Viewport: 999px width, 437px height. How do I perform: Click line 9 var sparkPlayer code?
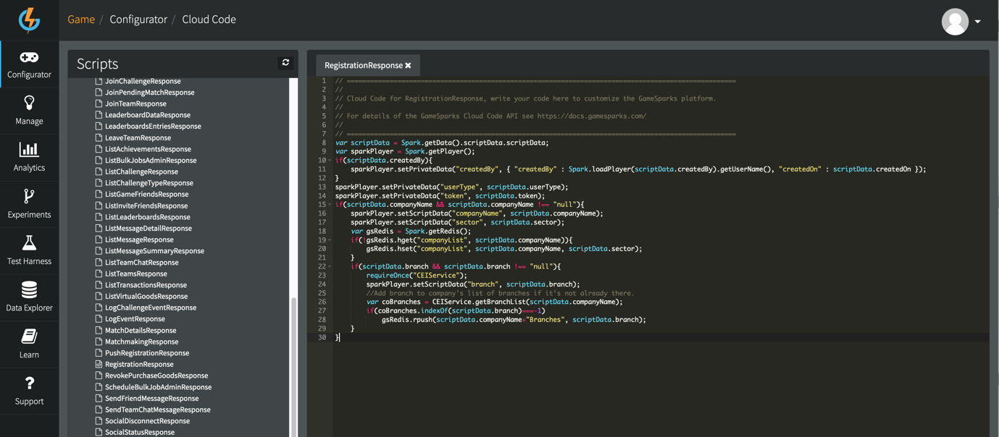tap(405, 151)
